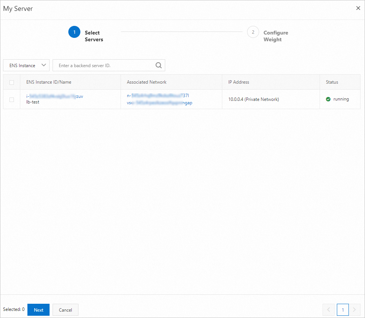Go to previous page arrow
Screen dimensions: 365x318
pyautogui.click(x=329, y=310)
